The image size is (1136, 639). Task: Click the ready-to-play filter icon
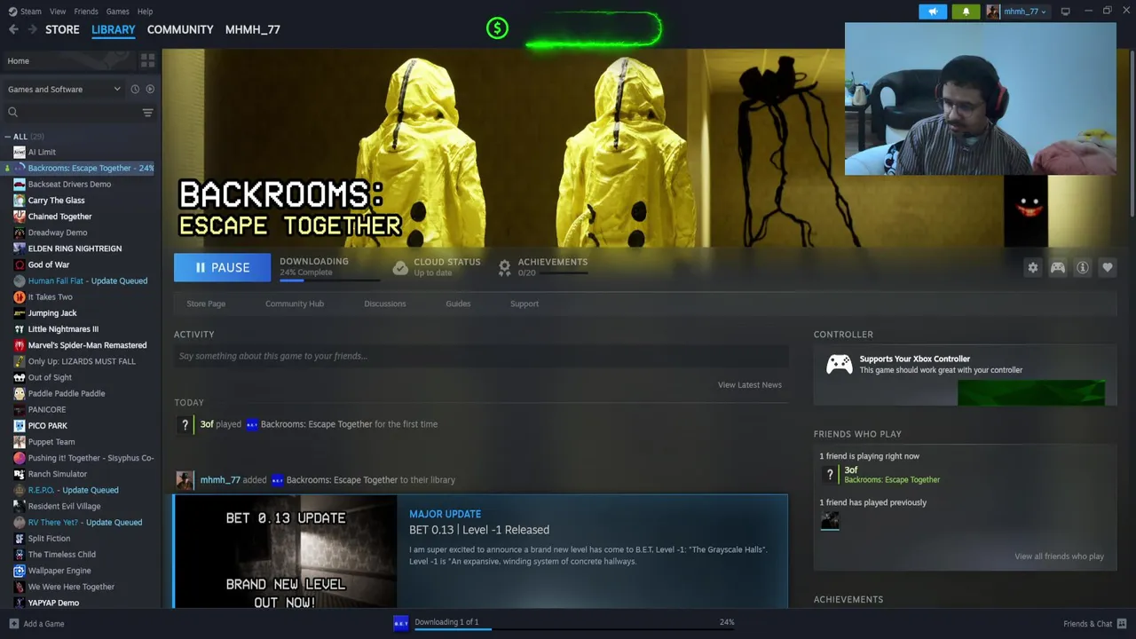point(150,89)
